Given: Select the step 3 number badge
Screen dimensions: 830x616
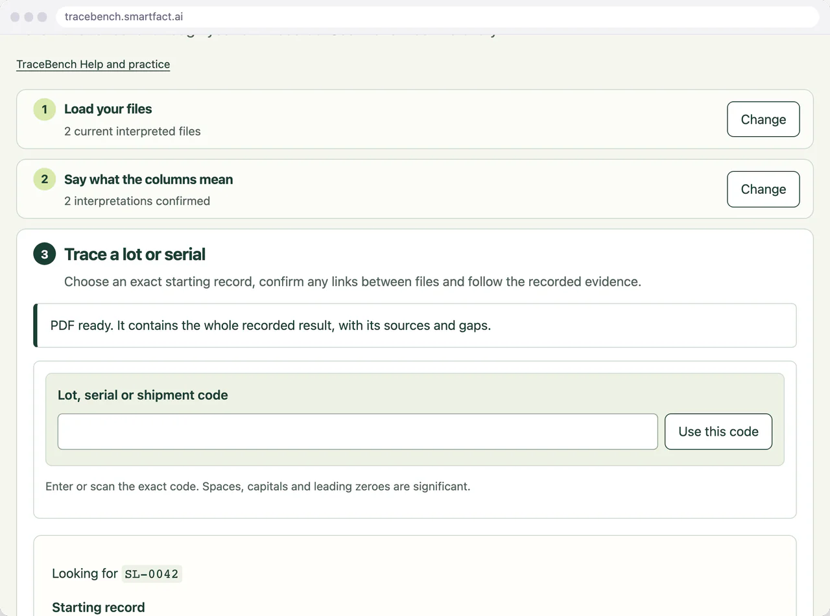Looking at the screenshot, I should 44,254.
